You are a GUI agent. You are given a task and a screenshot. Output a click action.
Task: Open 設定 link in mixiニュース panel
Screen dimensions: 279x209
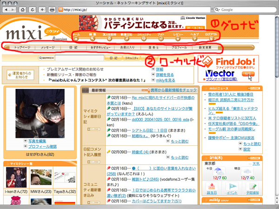coord(247,149)
